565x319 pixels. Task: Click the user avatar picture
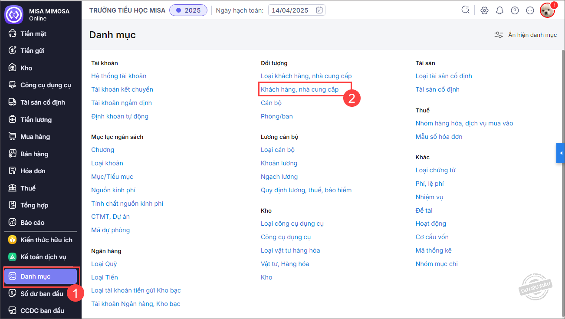[x=547, y=10]
